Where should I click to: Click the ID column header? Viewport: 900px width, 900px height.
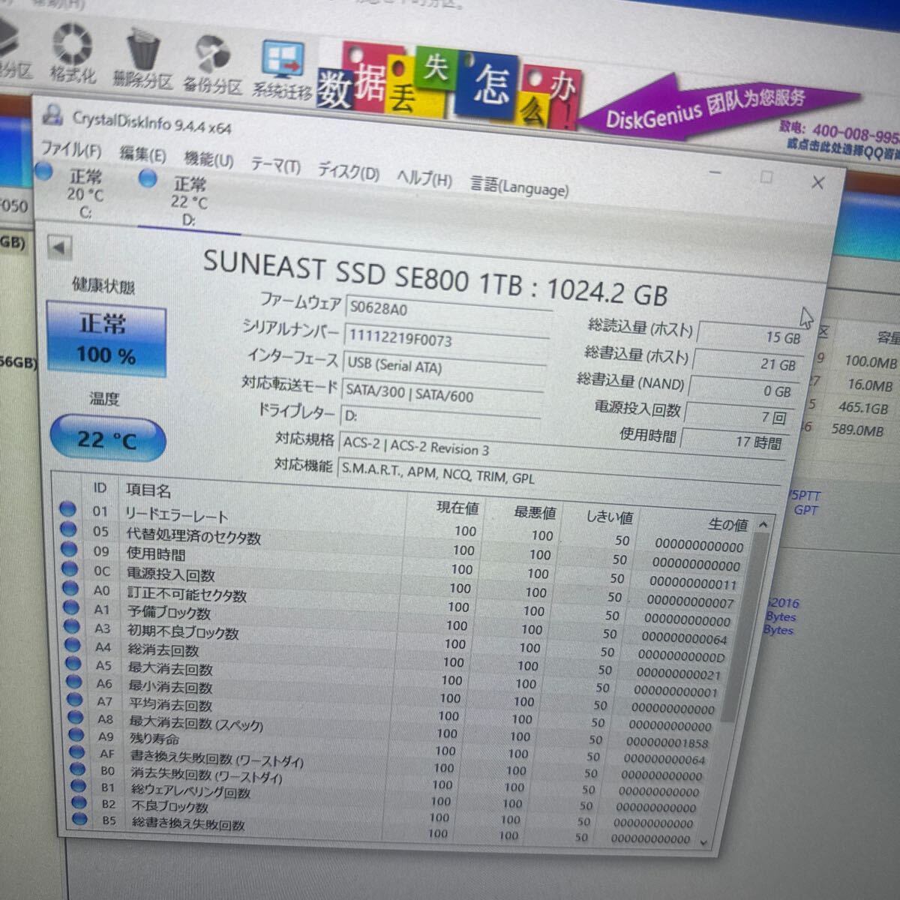coord(100,487)
